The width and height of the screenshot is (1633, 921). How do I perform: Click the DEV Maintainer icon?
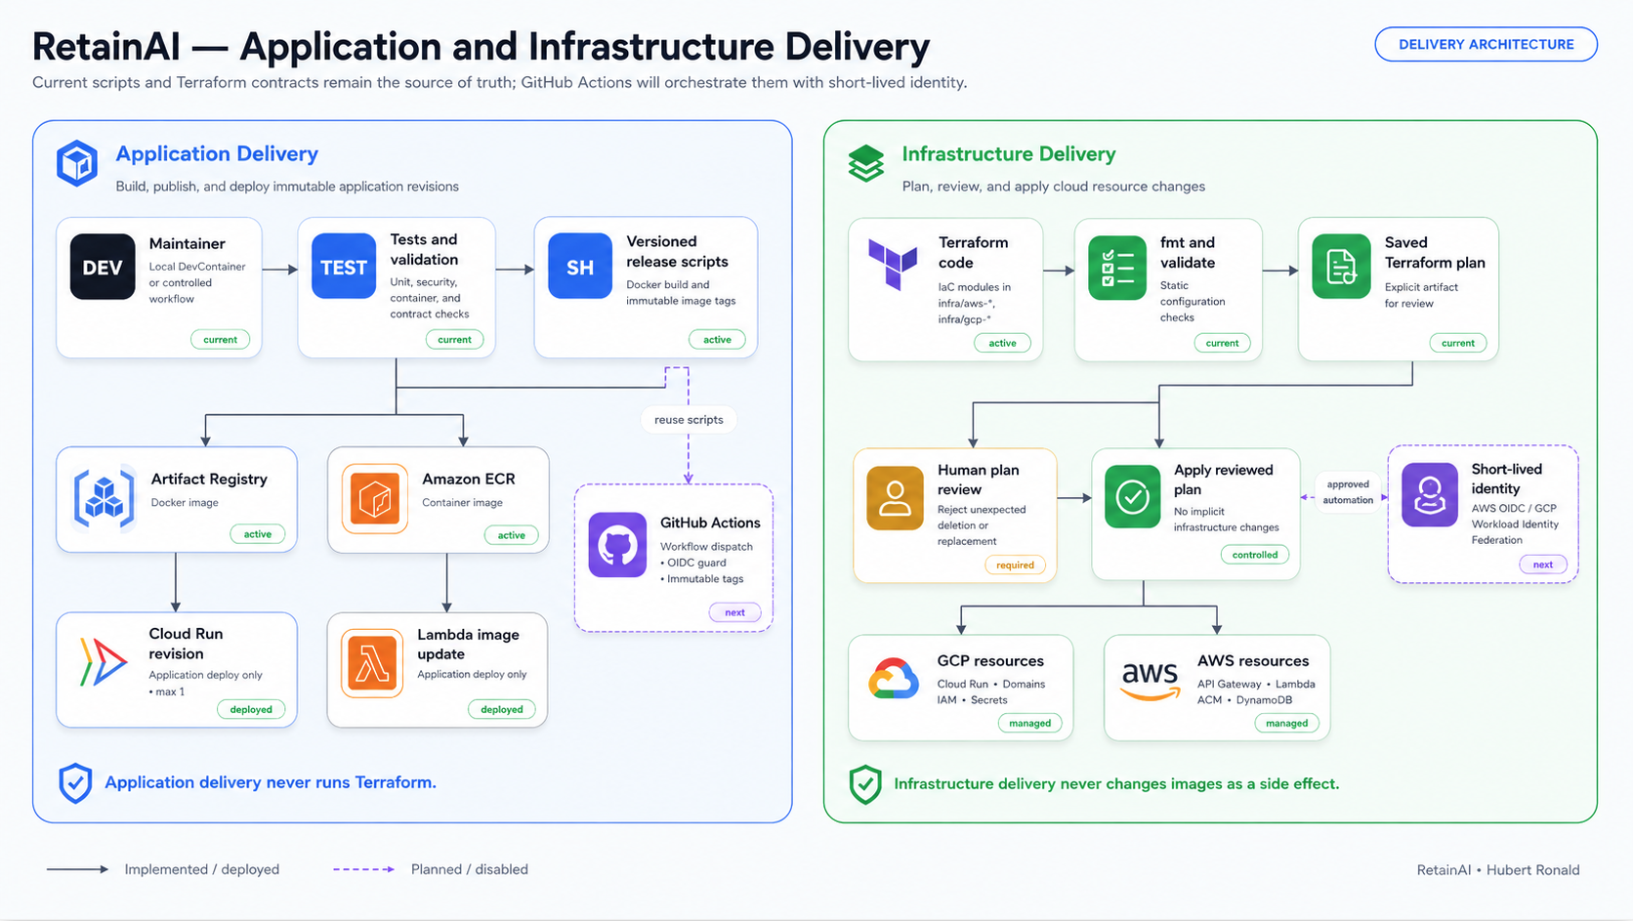tap(103, 267)
